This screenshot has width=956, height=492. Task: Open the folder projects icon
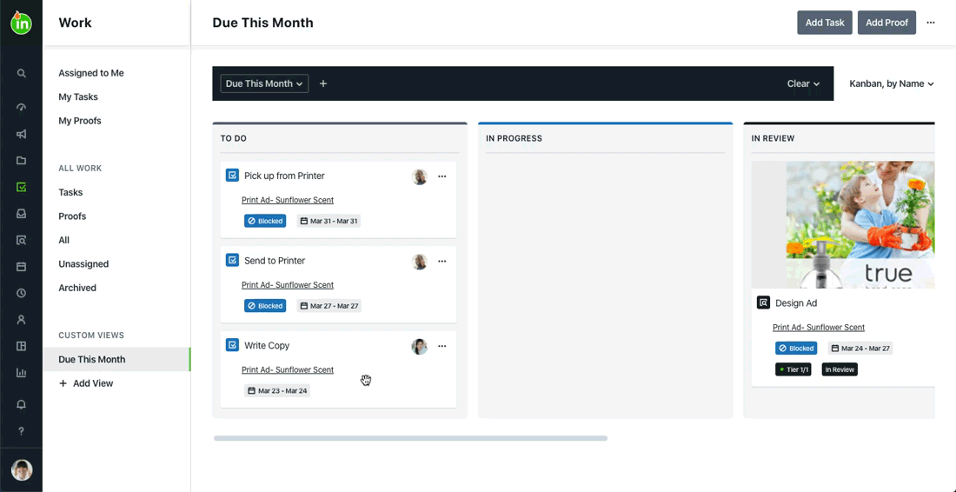click(x=22, y=161)
